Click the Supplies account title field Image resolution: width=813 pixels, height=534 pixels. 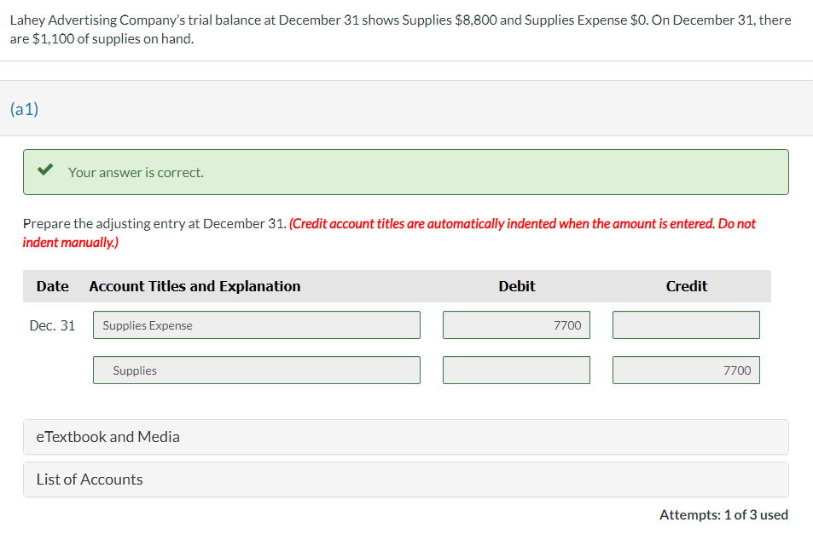click(256, 370)
